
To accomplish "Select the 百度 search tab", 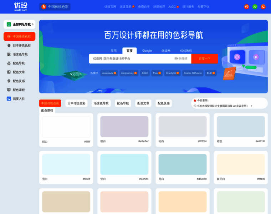I will [x=129, y=51].
